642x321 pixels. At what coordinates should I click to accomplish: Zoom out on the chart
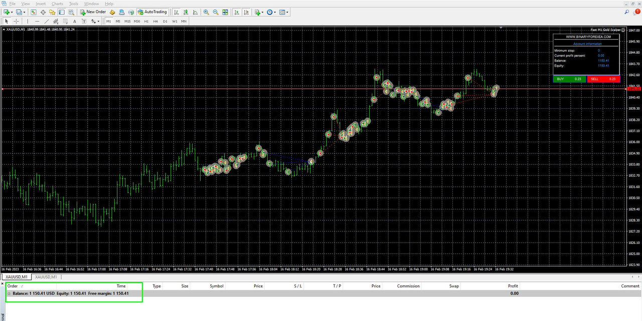click(216, 12)
